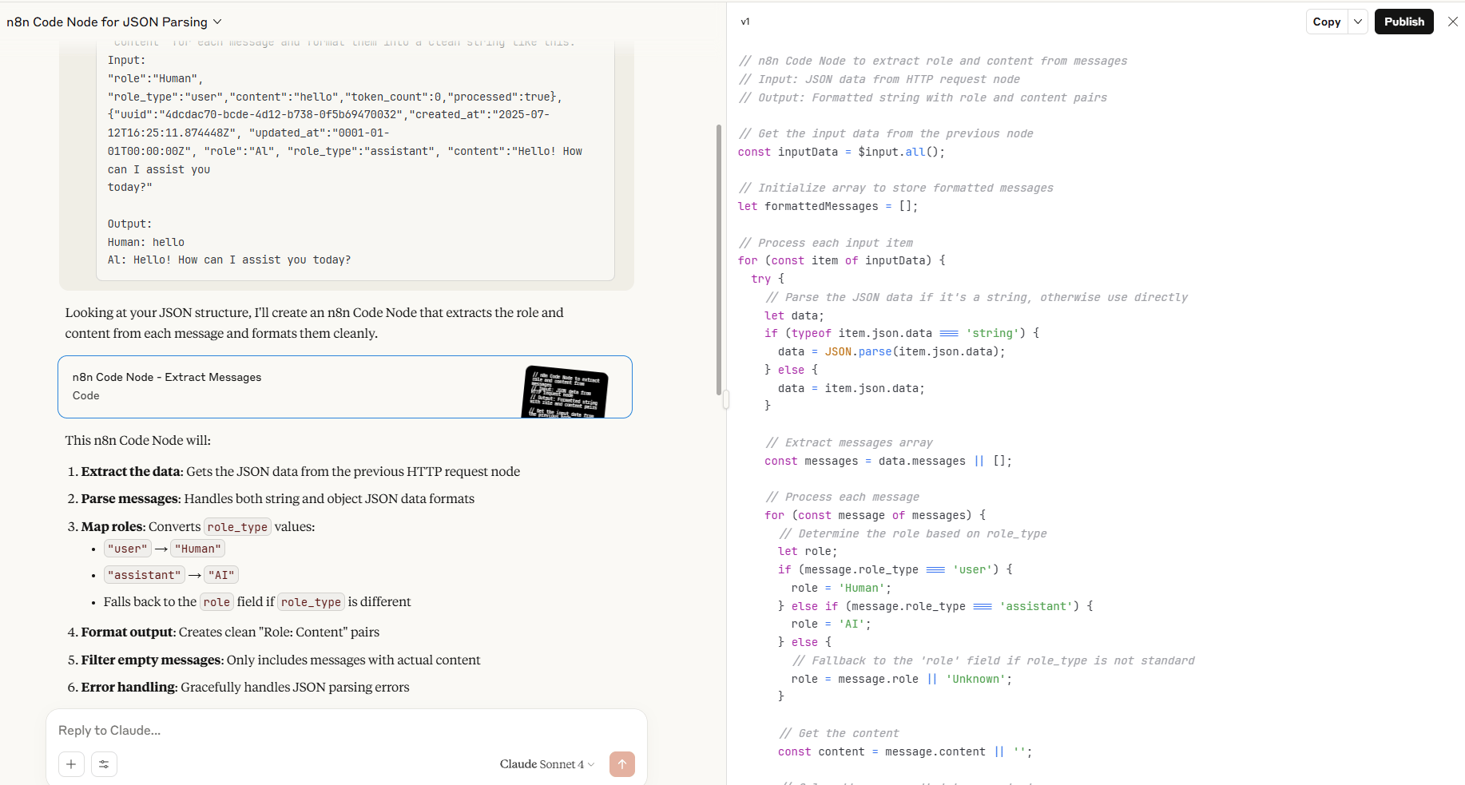1465x785 pixels.
Task: Click the "Error handling" list item
Action: click(x=245, y=687)
